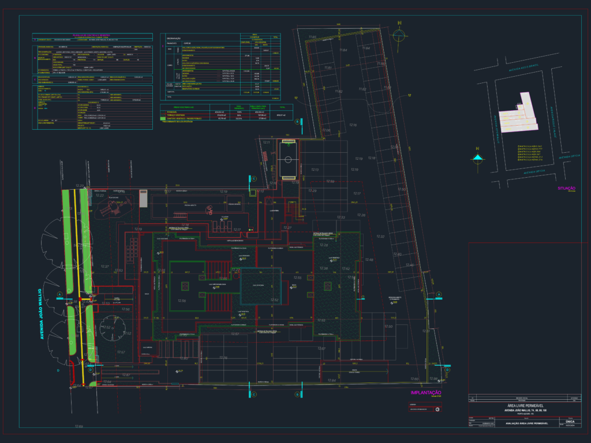Click the PORTO ALEGRE - RS text

click(525, 414)
